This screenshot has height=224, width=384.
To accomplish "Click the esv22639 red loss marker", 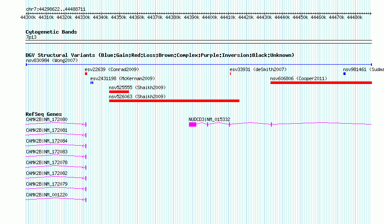I will (x=86, y=74).
